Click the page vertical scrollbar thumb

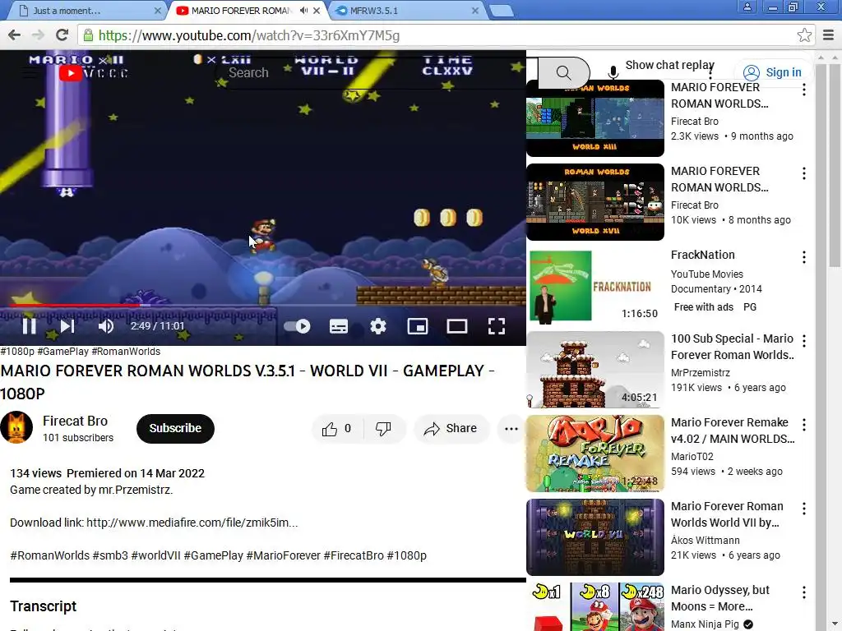pyautogui.click(x=835, y=164)
